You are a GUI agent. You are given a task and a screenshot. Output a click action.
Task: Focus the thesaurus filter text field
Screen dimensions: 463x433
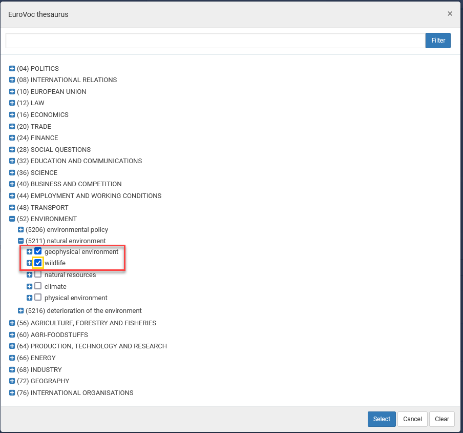[x=216, y=40]
